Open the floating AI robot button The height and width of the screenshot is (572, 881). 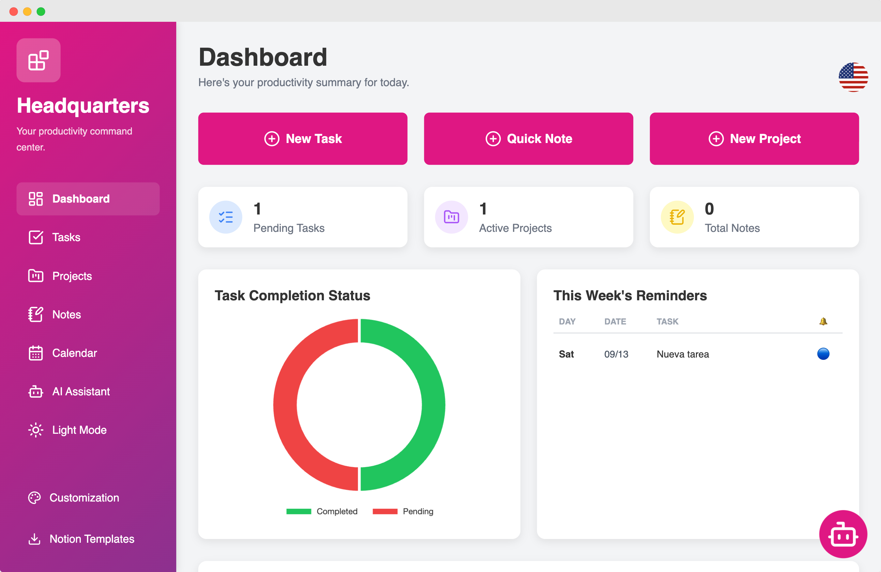point(842,534)
